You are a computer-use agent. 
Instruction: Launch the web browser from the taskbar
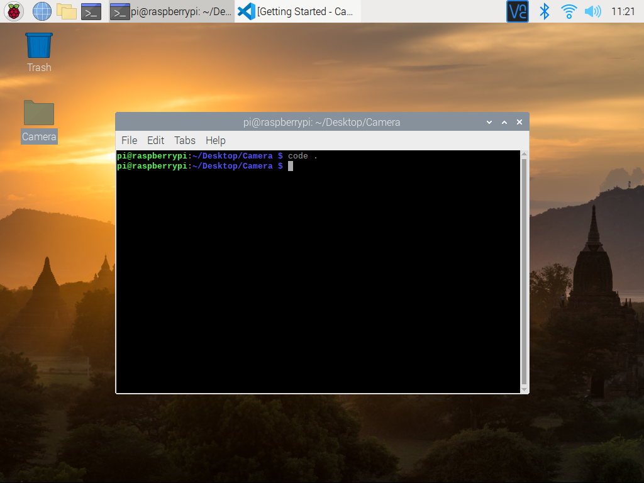tap(41, 11)
